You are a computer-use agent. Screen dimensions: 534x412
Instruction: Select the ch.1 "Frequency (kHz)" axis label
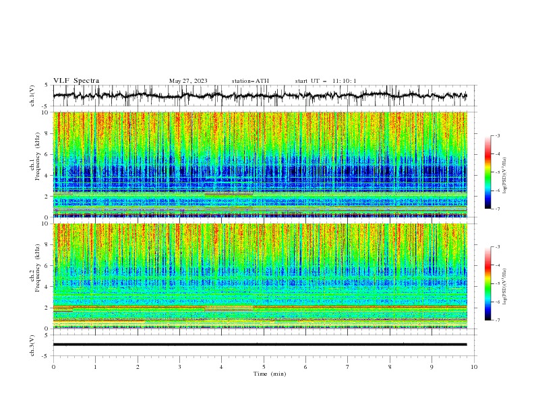pos(37,156)
